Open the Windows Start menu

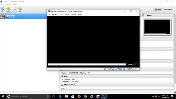click(3, 97)
